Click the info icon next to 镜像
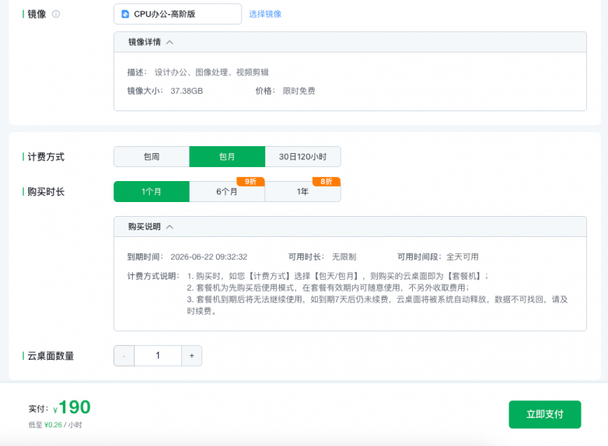608x446 pixels. click(x=56, y=14)
